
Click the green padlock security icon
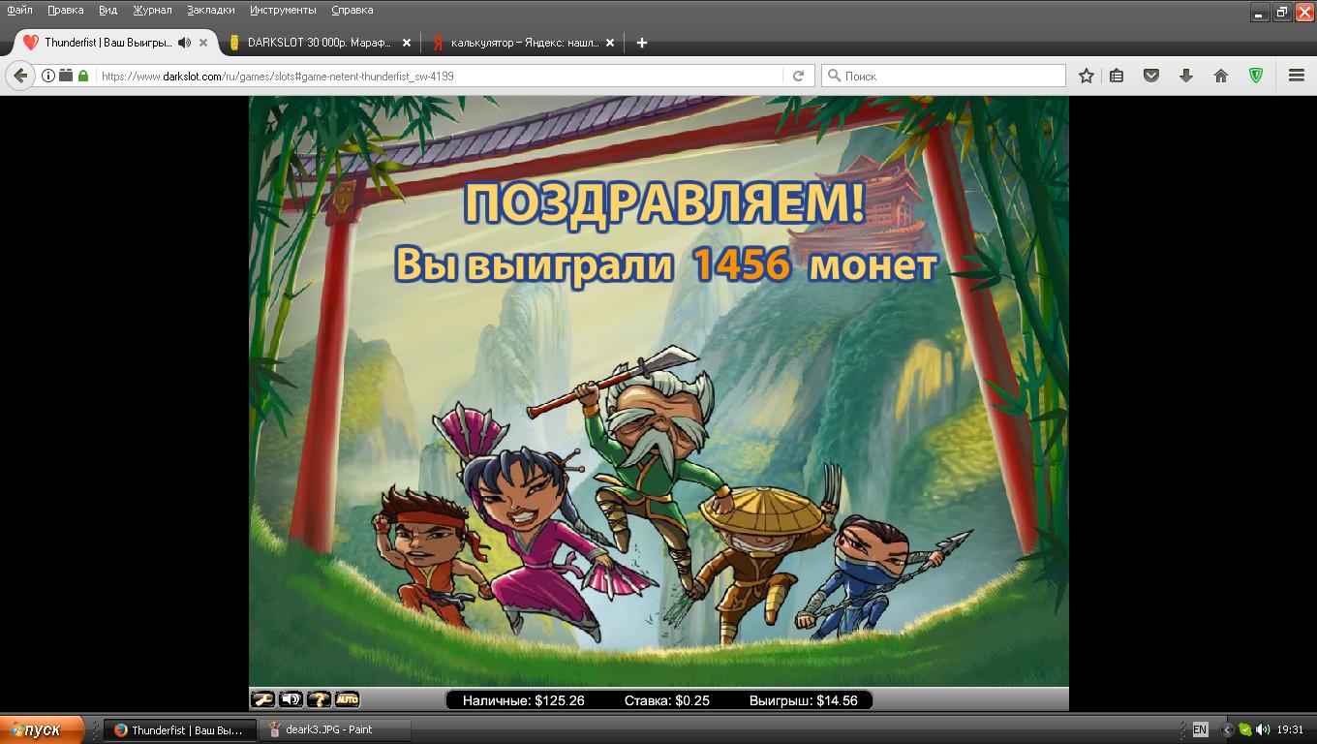tap(83, 76)
